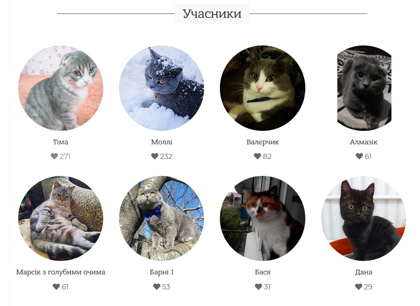Open the calico cat photo of Бася
The height and width of the screenshot is (306, 420).
click(263, 218)
